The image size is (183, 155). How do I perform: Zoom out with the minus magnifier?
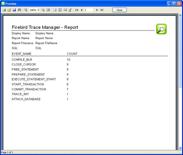[43, 10]
